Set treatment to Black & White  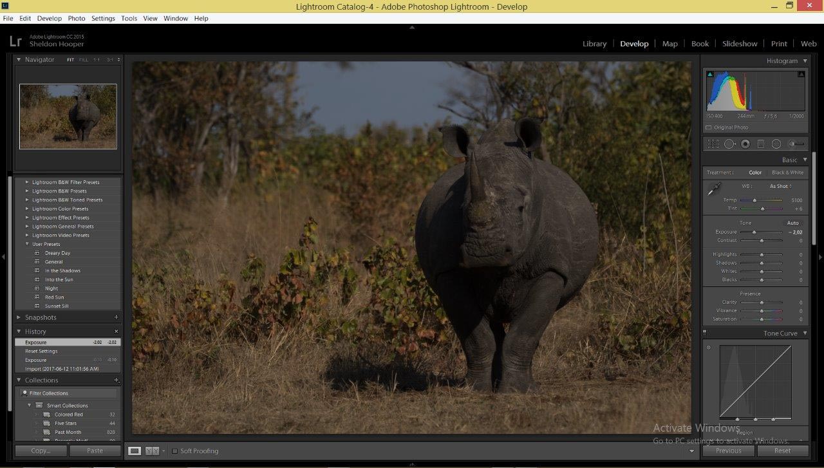[787, 173]
